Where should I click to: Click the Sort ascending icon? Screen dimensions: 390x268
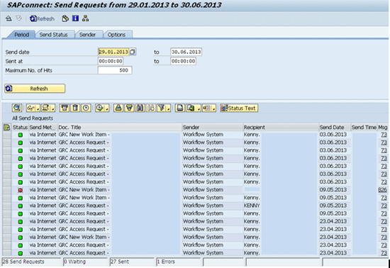tap(118, 108)
